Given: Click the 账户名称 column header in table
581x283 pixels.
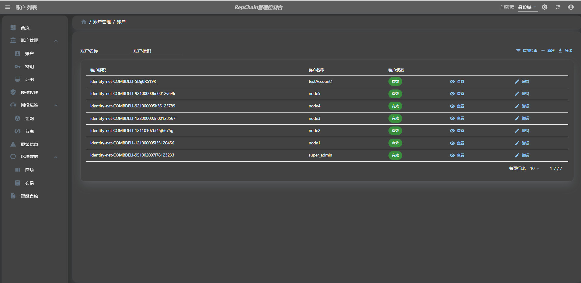Looking at the screenshot, I should tap(316, 70).
